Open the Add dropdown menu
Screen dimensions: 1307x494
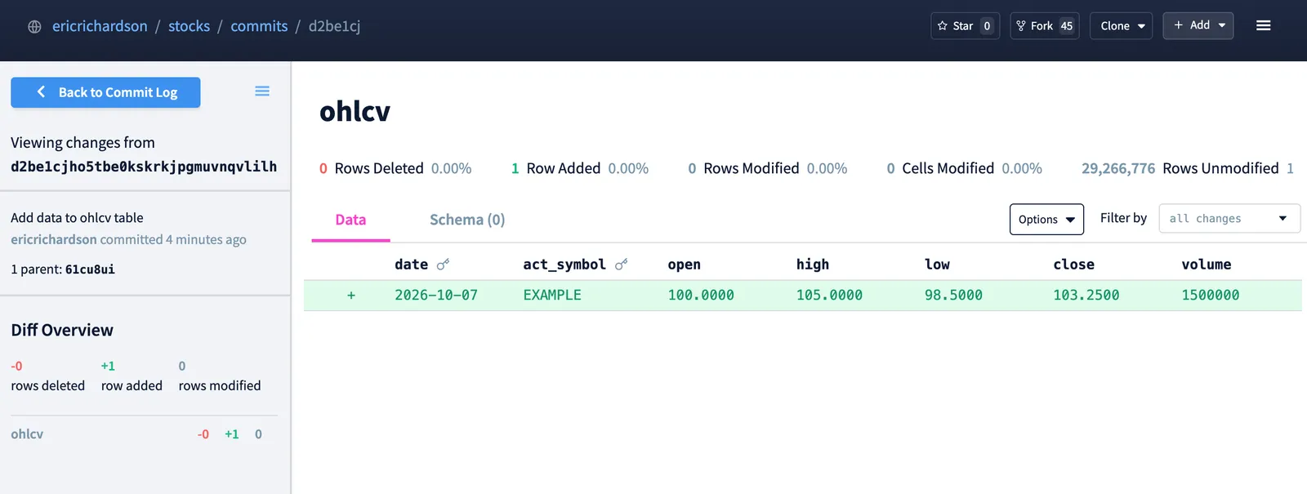point(1198,25)
